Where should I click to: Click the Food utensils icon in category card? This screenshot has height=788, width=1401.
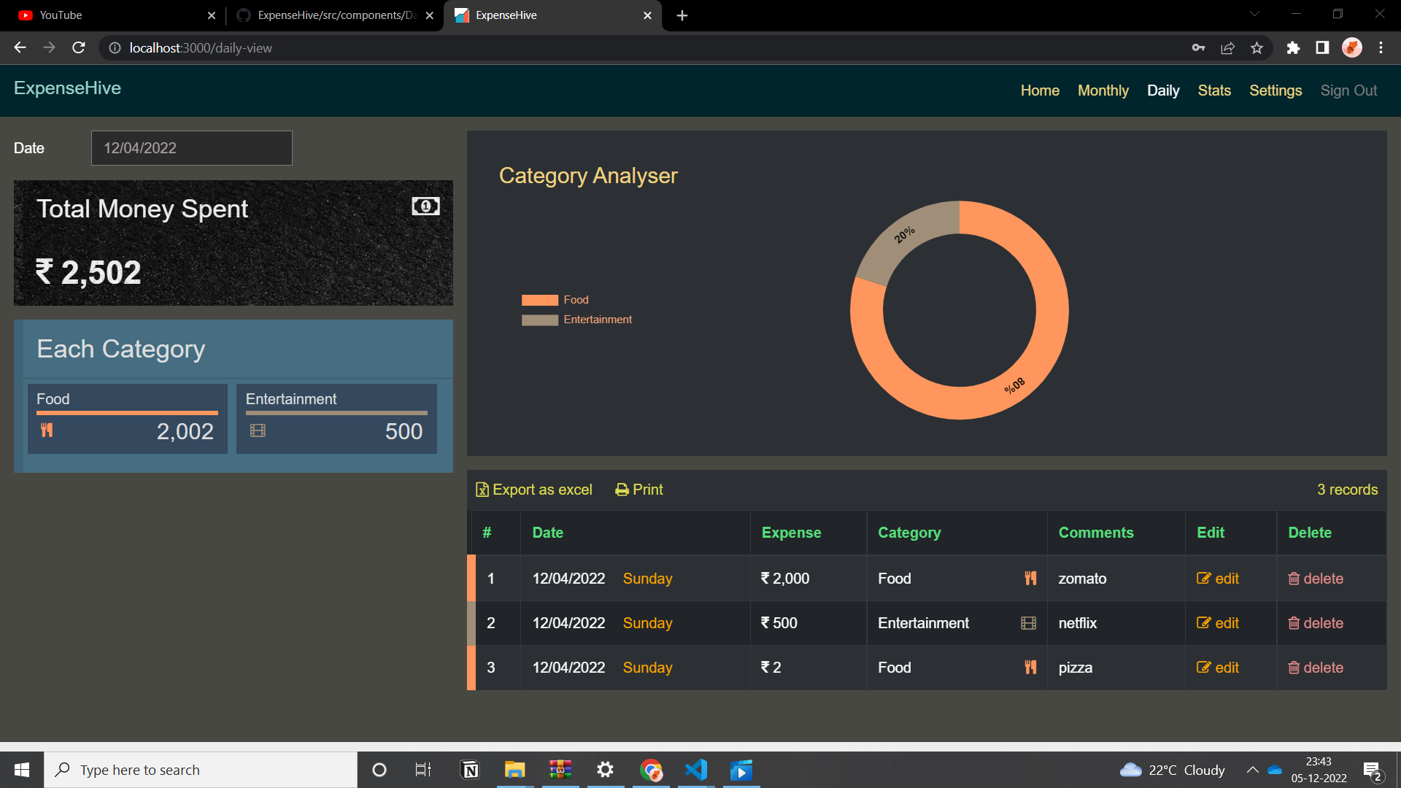click(x=47, y=430)
